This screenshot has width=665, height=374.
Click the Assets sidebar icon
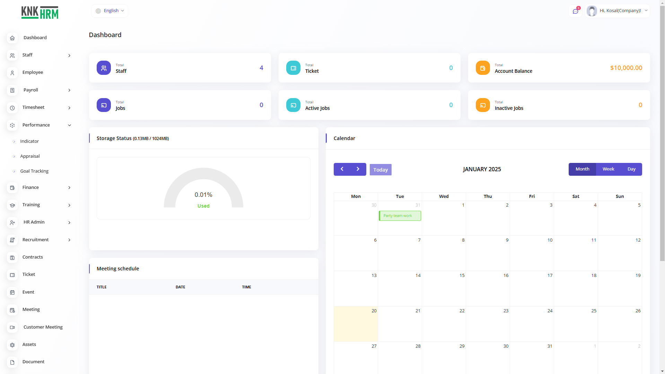[x=12, y=345]
